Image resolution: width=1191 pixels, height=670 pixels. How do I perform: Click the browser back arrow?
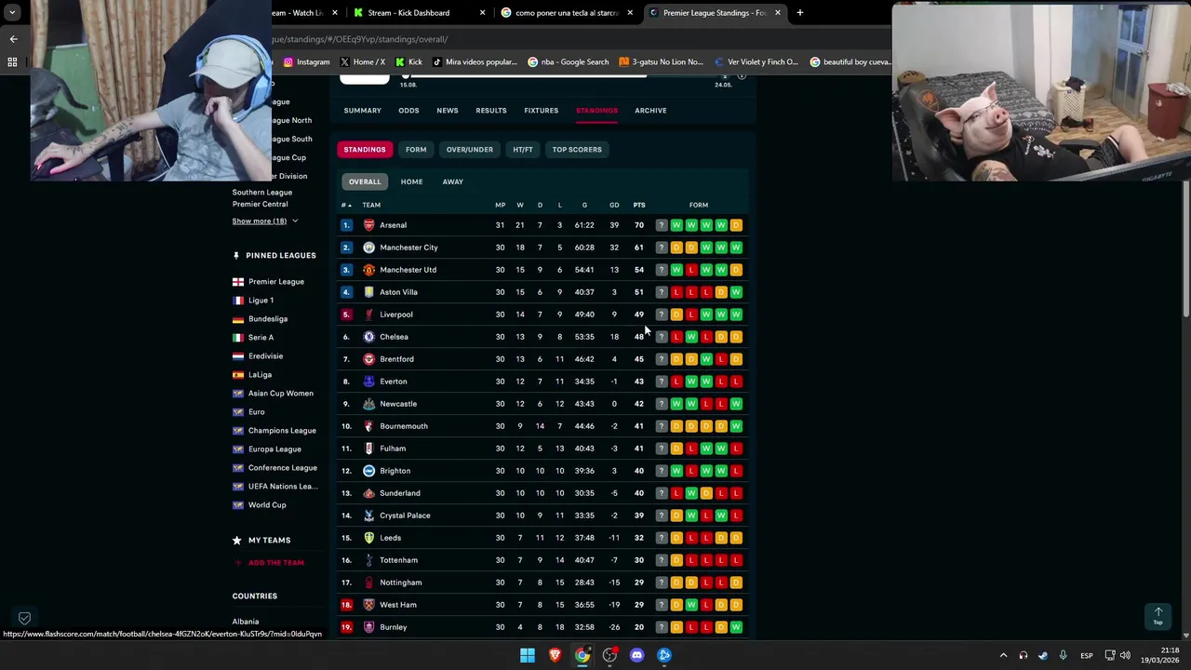(x=13, y=39)
